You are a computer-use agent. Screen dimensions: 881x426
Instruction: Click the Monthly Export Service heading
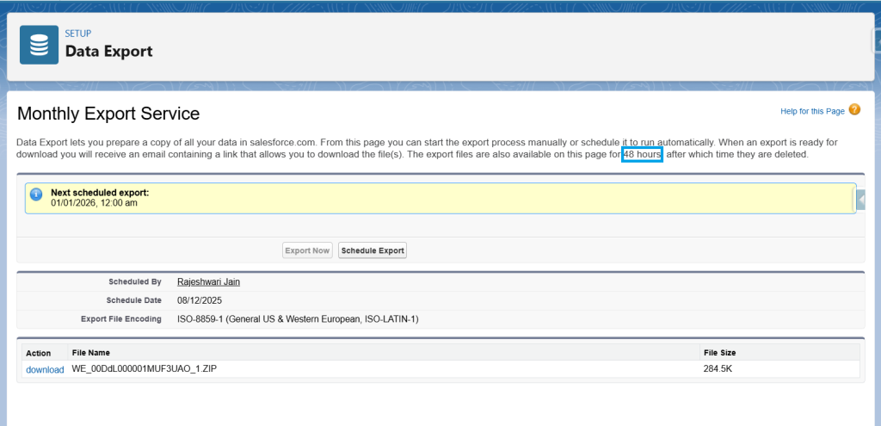tap(108, 114)
